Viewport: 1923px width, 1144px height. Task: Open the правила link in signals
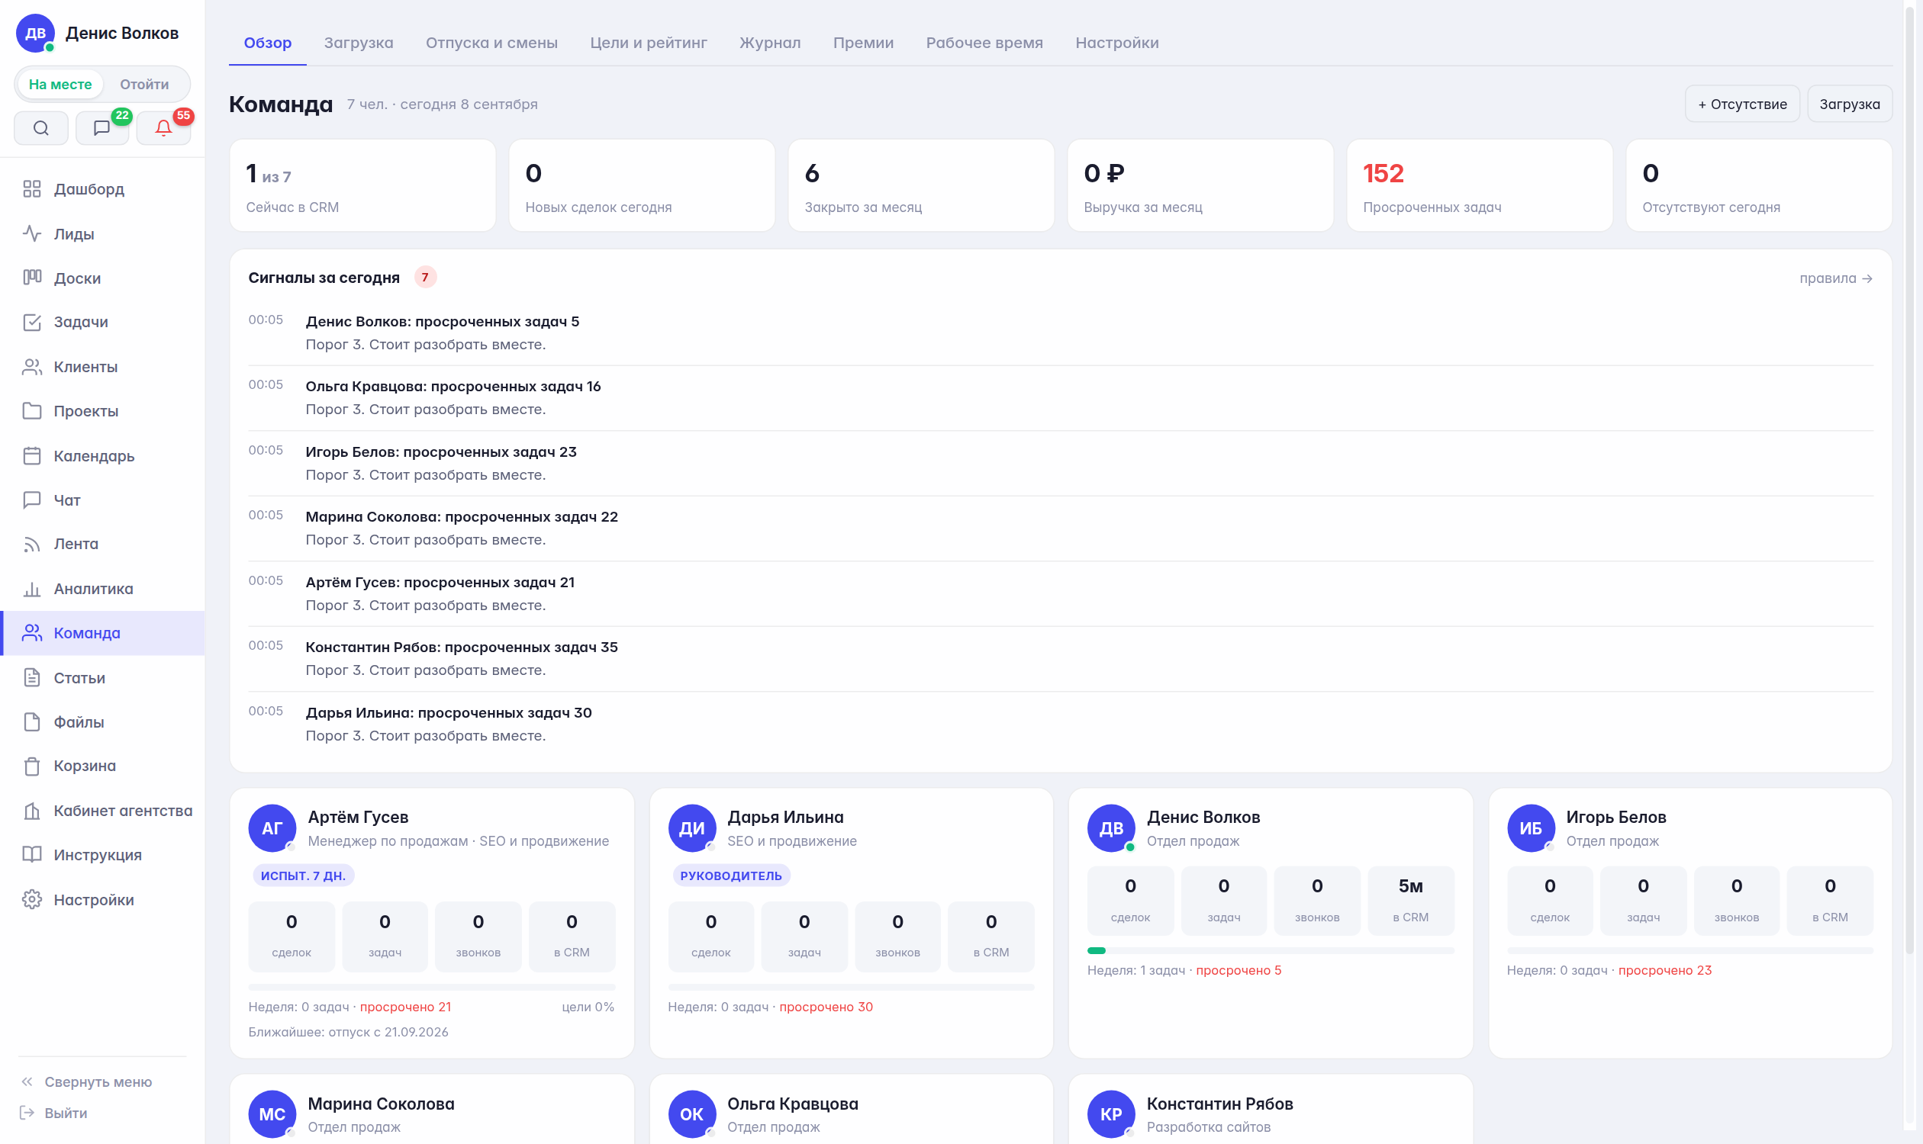[1836, 278]
